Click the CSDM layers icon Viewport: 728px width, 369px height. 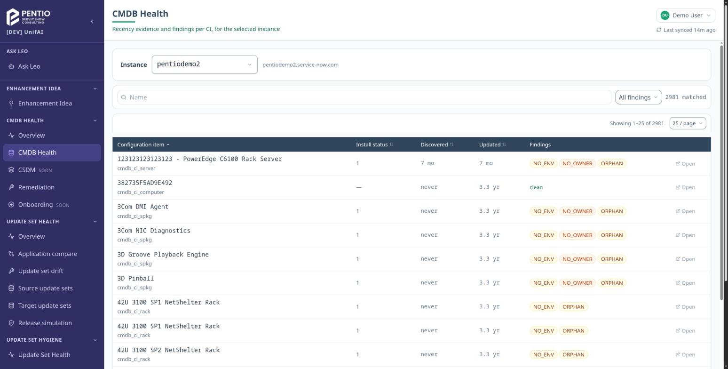pos(11,170)
